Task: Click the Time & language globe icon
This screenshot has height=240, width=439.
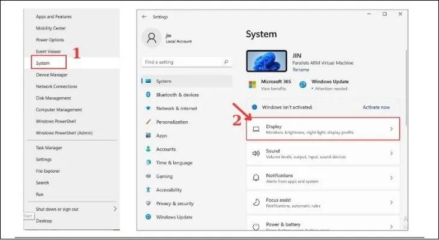Action: (x=149, y=163)
